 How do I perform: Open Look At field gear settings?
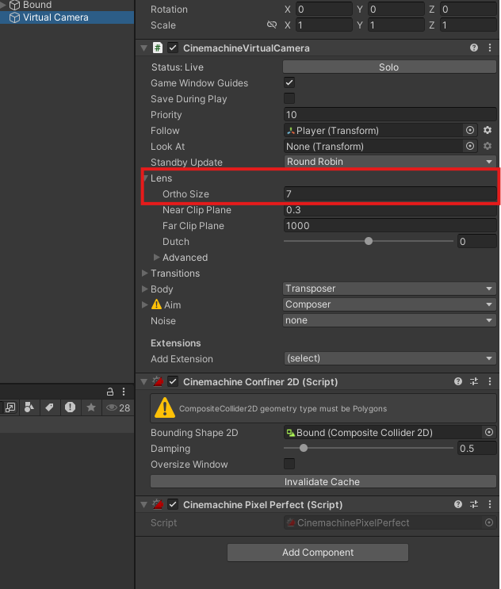(488, 146)
